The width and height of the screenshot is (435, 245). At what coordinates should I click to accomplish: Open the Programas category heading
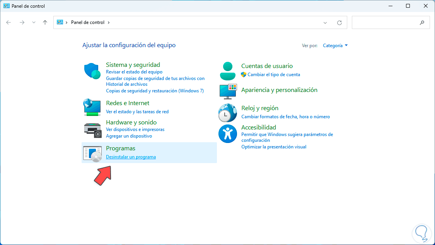click(x=121, y=148)
